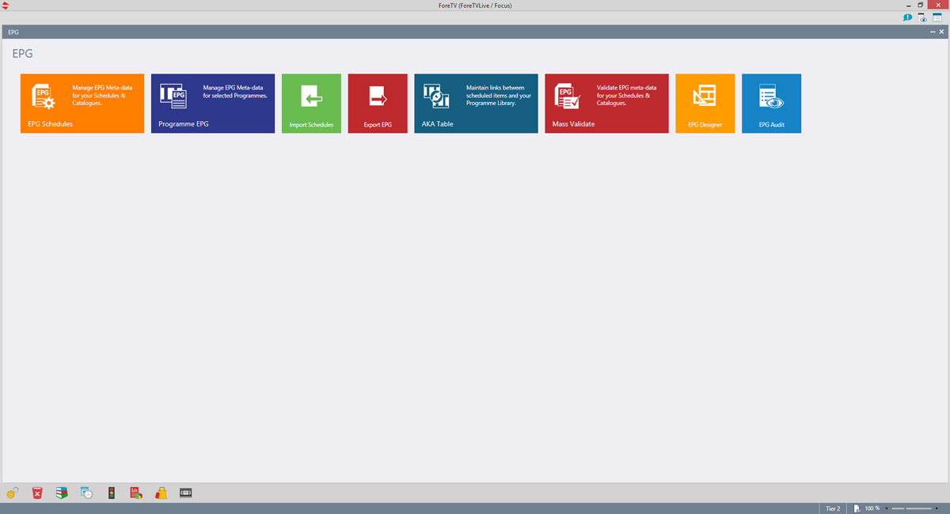Click the EPG panel title bar label
This screenshot has height=514, width=950.
point(13,32)
